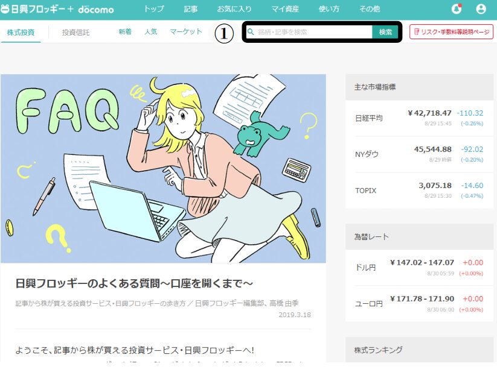Viewport: 497px width, 375px height.
Task: Click the Nikko Froggy frog logo
Action: [5, 9]
